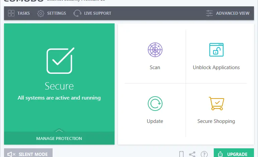Click the green Upgrade button

[234, 154]
